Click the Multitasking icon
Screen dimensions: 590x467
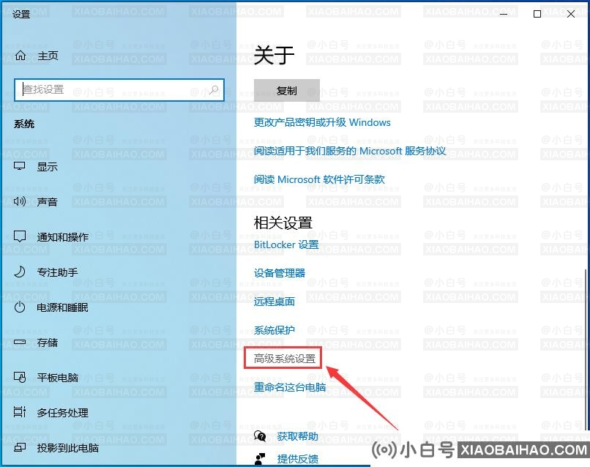click(x=20, y=412)
